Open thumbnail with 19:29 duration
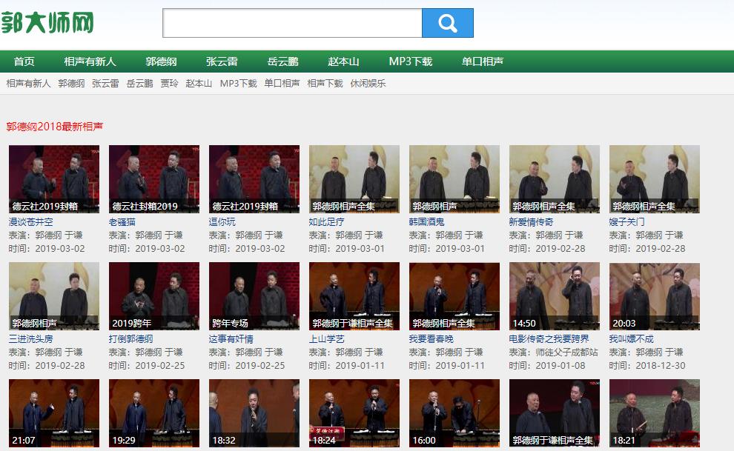734x451 pixels. (x=154, y=413)
